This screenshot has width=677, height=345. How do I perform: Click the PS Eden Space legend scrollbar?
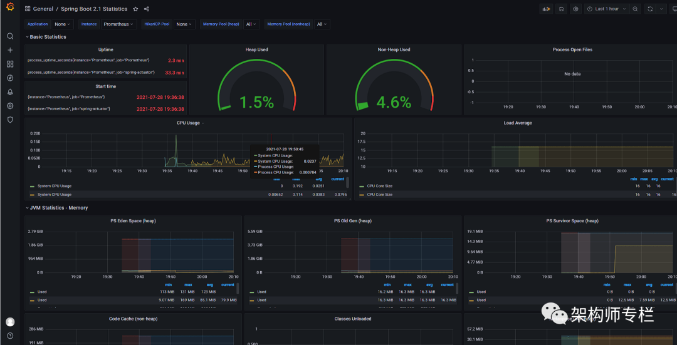point(238,288)
